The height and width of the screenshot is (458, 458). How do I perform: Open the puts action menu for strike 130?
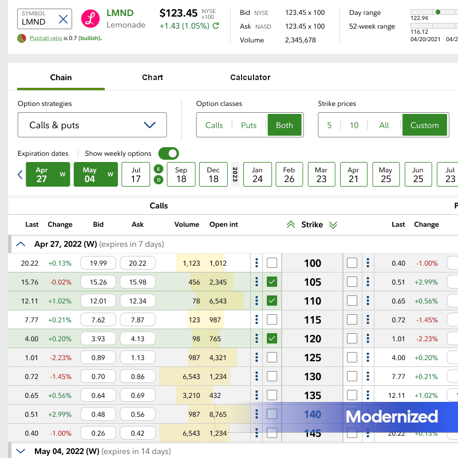click(368, 376)
